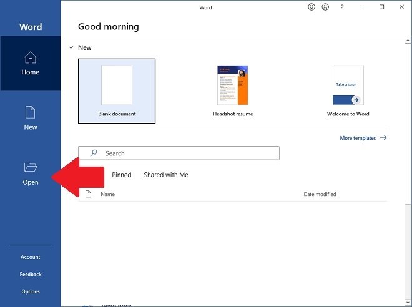Image resolution: width=412 pixels, height=307 pixels.
Task: Send a frown feedback face icon
Action: pyautogui.click(x=325, y=7)
